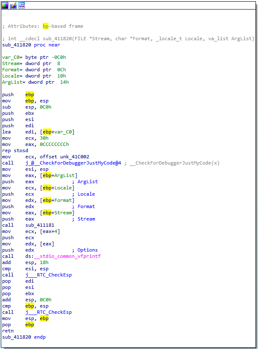The width and height of the screenshot is (258, 349).
Task: Click the '; Format' push comment
Action: pos(83,207)
